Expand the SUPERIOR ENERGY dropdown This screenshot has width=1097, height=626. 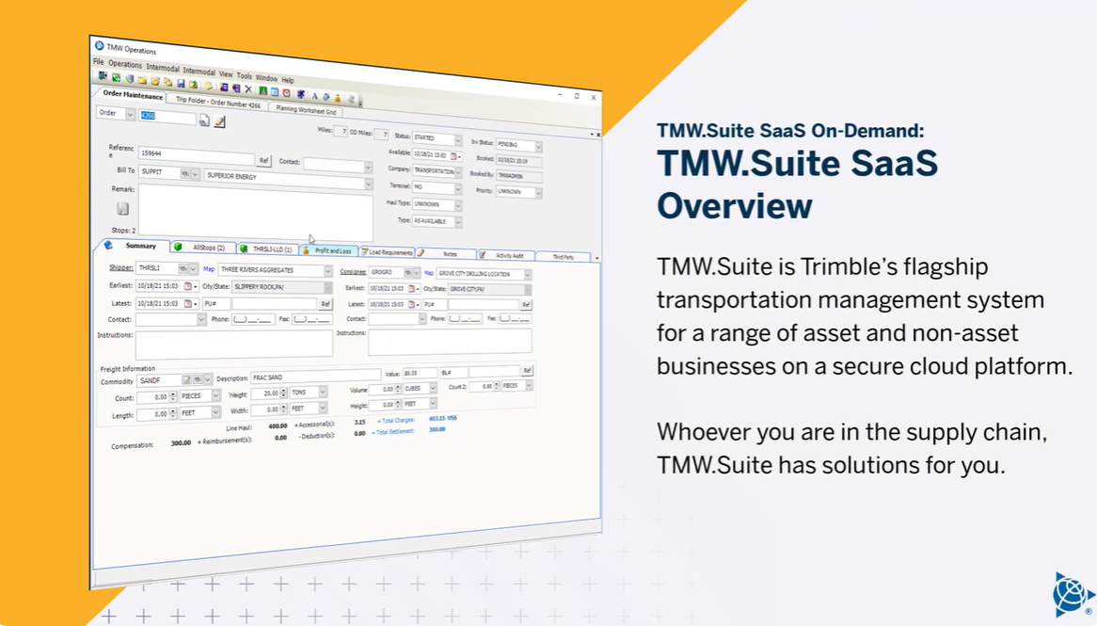point(368,184)
